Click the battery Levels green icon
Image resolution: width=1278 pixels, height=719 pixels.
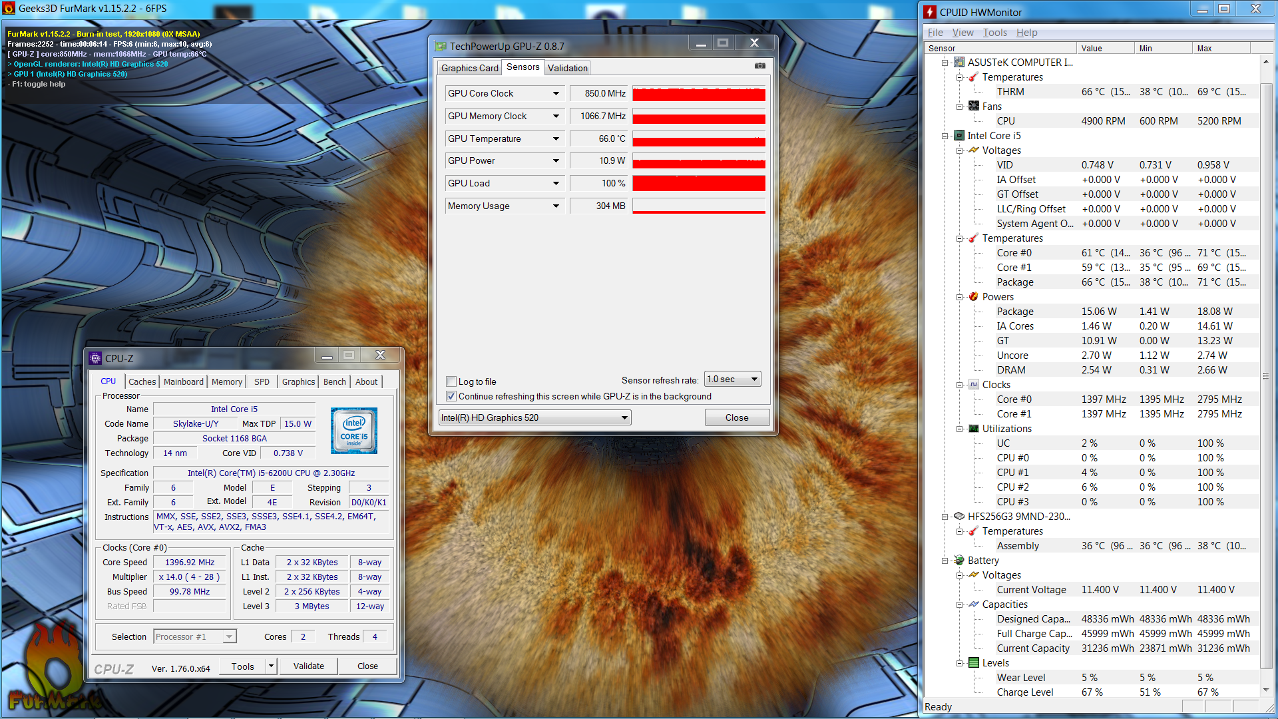click(x=974, y=663)
